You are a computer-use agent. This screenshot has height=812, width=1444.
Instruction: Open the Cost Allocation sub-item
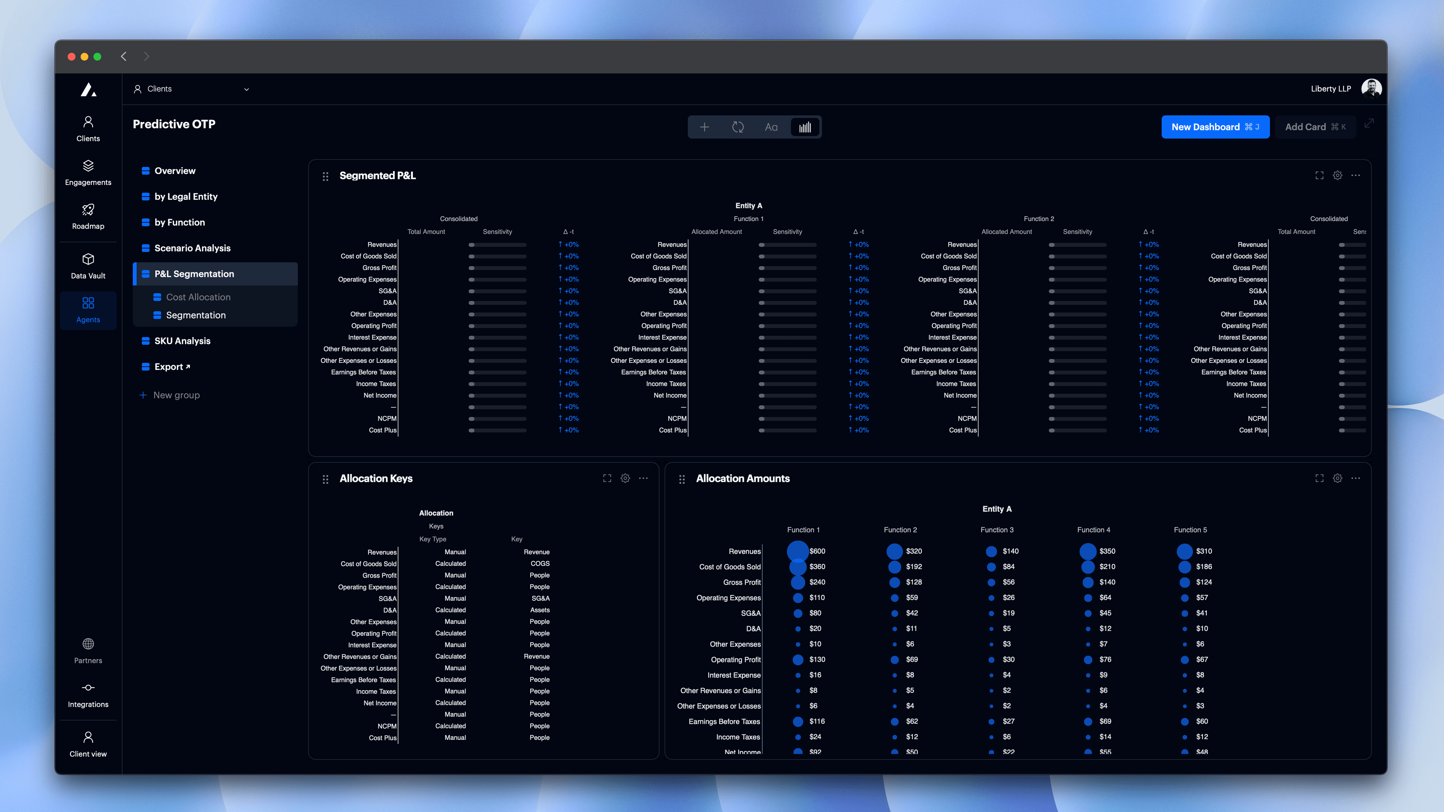point(198,297)
